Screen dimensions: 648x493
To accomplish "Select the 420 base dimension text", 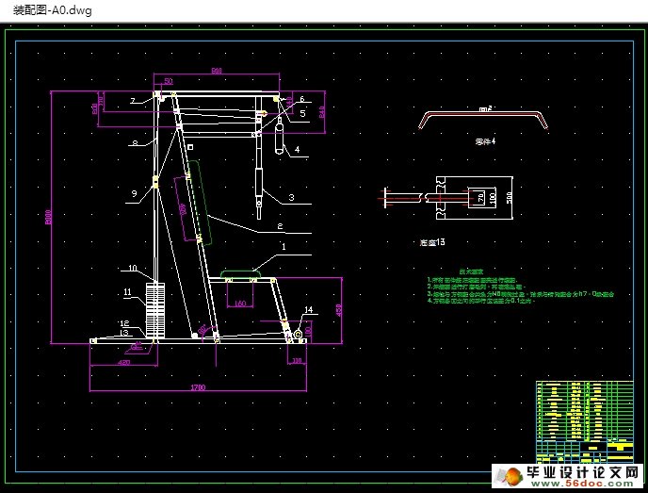I will click(x=123, y=361).
